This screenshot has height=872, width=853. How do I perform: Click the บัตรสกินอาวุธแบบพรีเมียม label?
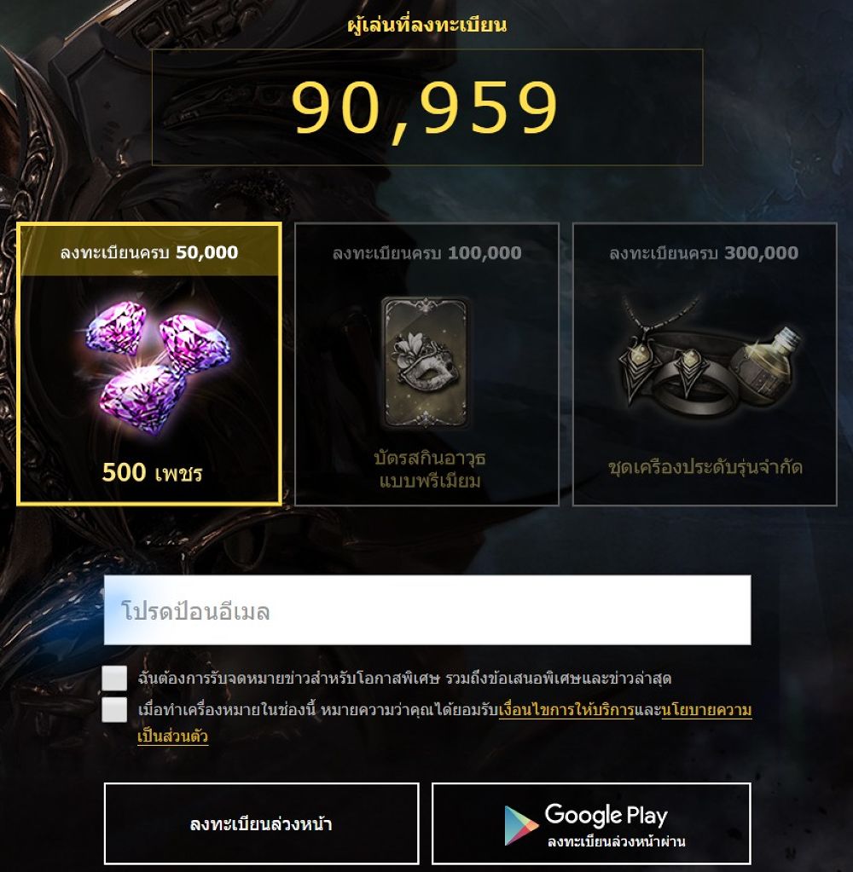[x=430, y=470]
